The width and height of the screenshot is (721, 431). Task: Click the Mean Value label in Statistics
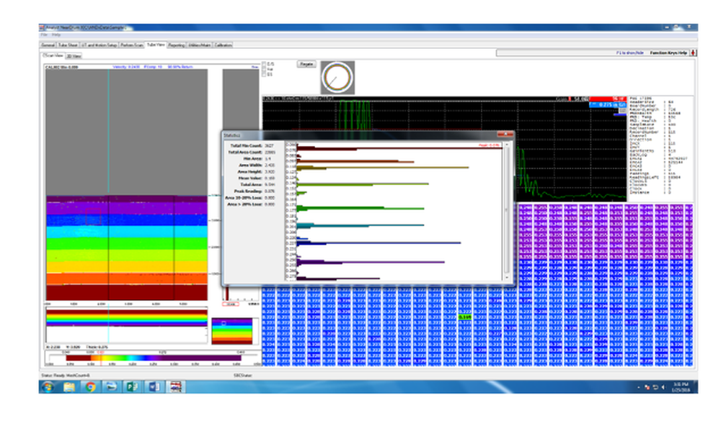(250, 178)
